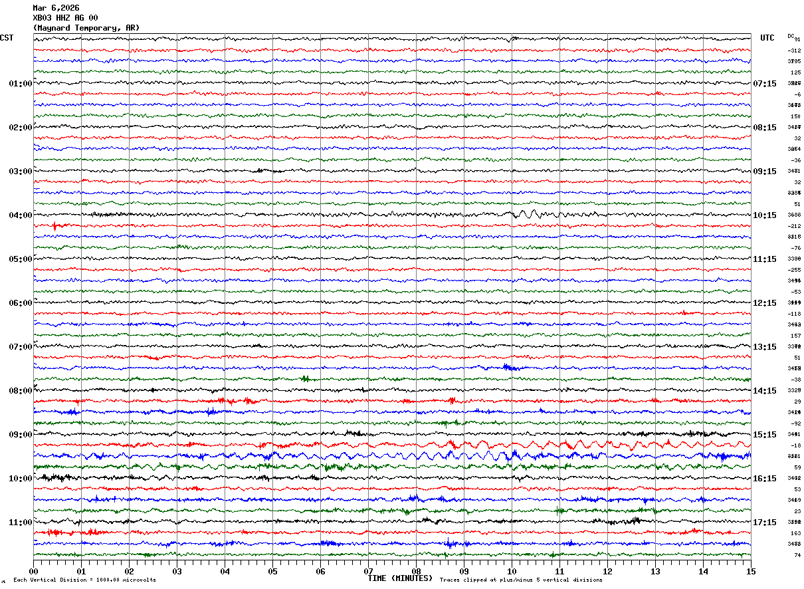Click minute 10 on the bottom axis
Viewport: 804px width, 589px height.
[x=512, y=572]
